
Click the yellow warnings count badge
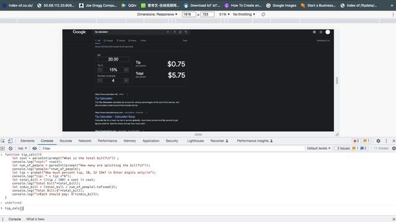(366, 141)
